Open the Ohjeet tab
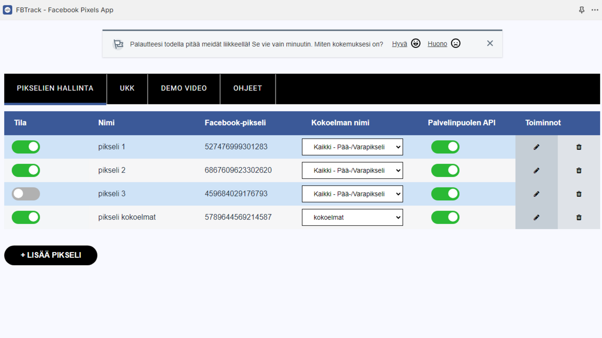 click(248, 89)
